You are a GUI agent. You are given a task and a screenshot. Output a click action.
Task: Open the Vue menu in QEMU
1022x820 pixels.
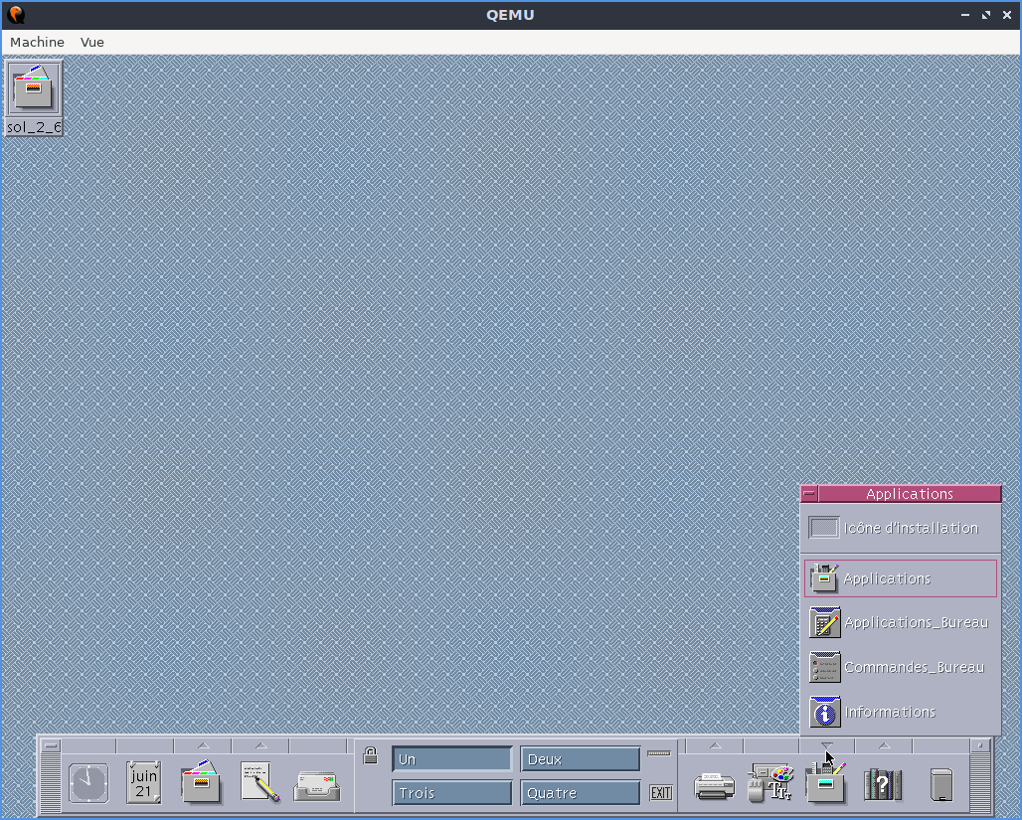[91, 42]
